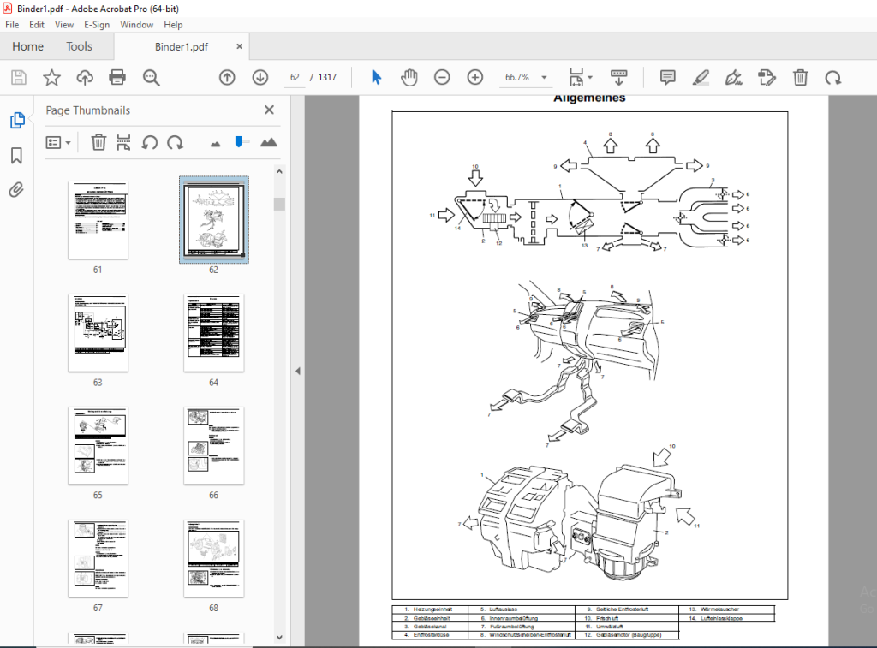The image size is (877, 648).
Task: Select the page 62 thumbnail
Action: pyautogui.click(x=213, y=220)
